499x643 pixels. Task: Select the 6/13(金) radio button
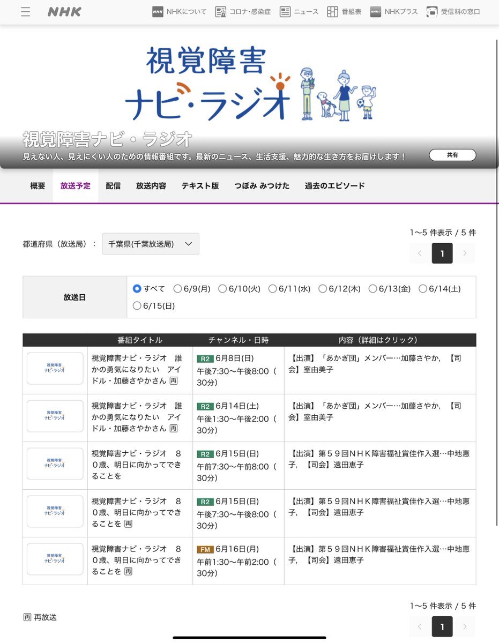click(x=373, y=289)
